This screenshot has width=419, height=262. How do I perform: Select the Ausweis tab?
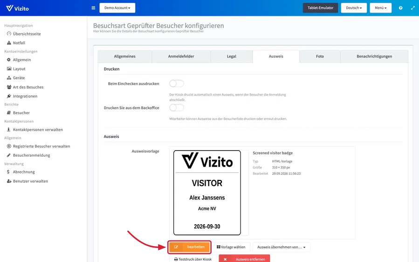click(276, 56)
